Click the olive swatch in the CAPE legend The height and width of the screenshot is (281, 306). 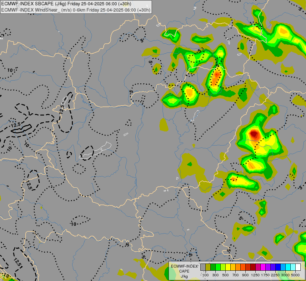(208, 267)
